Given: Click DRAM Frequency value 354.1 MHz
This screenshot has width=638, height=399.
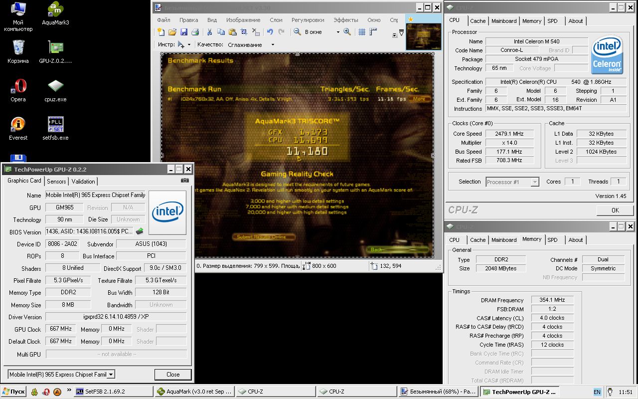Looking at the screenshot, I should pyautogui.click(x=552, y=300).
